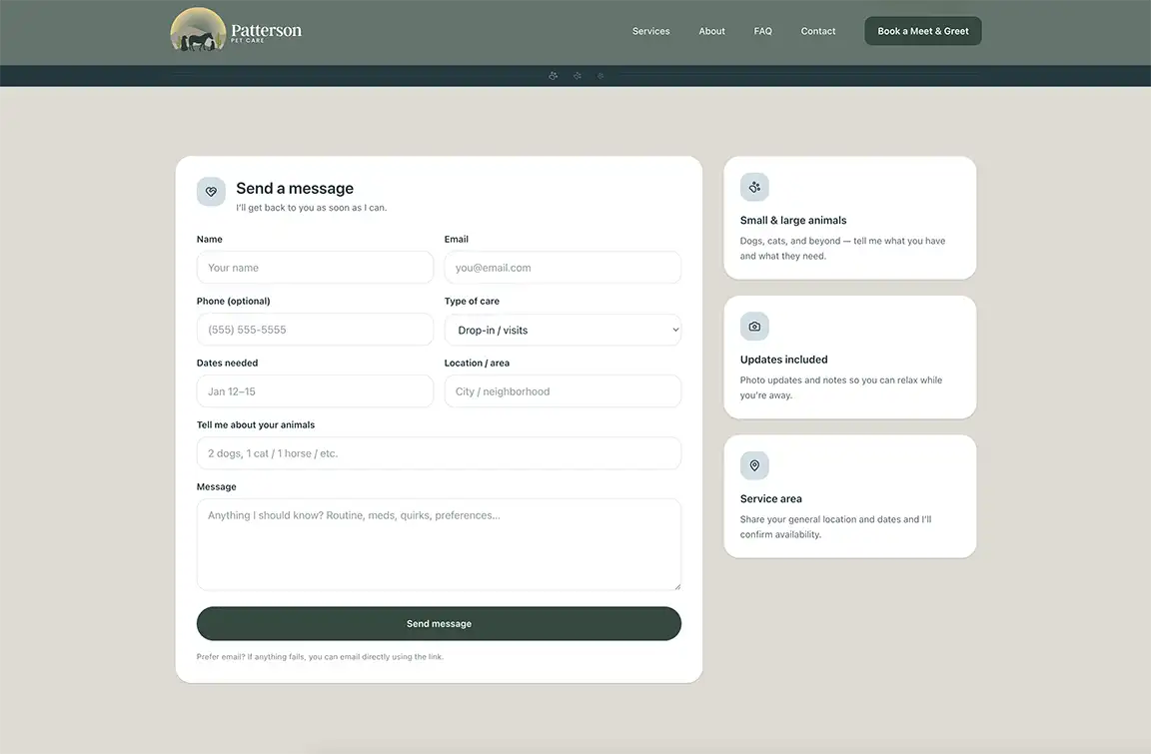The image size is (1151, 754).
Task: Click the first paw print in the dark banner
Action: 554,76
